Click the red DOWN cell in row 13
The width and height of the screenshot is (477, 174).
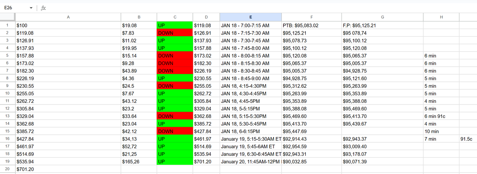[x=175, y=116]
